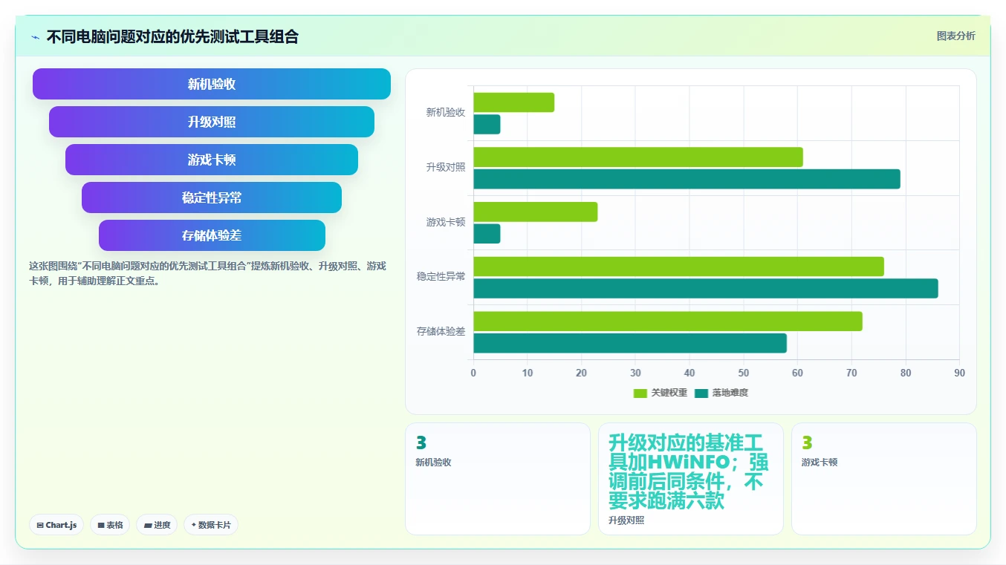Click the Chart.js tag chip
Image resolution: width=1006 pixels, height=565 pixels.
(56, 525)
